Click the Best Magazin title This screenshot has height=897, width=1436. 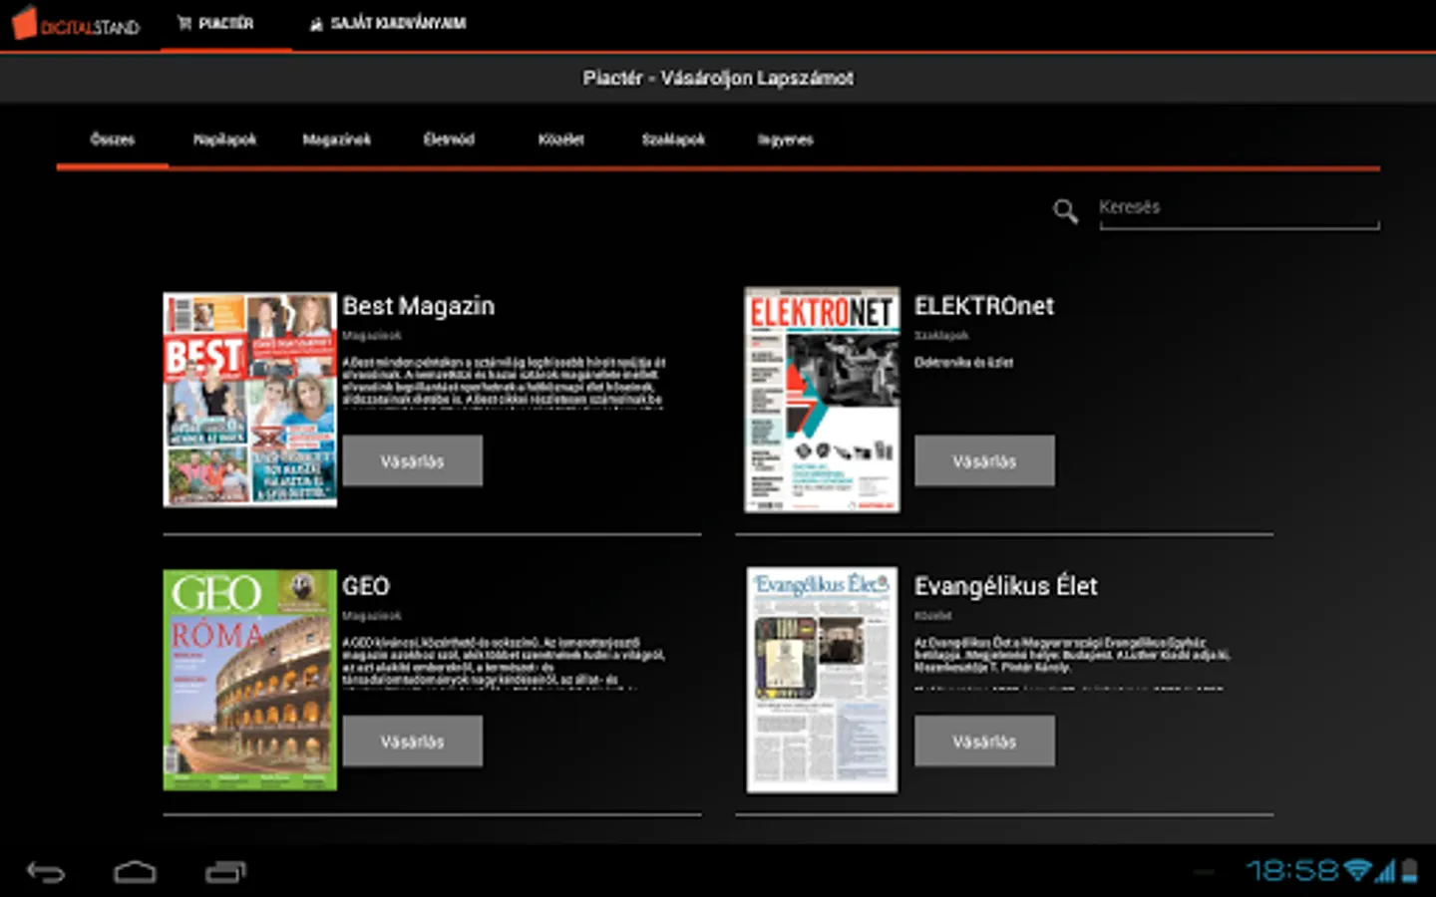click(x=418, y=306)
